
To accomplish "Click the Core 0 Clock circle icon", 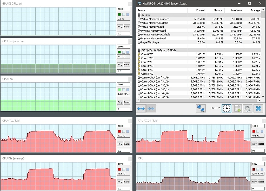I will [x=139, y=78].
